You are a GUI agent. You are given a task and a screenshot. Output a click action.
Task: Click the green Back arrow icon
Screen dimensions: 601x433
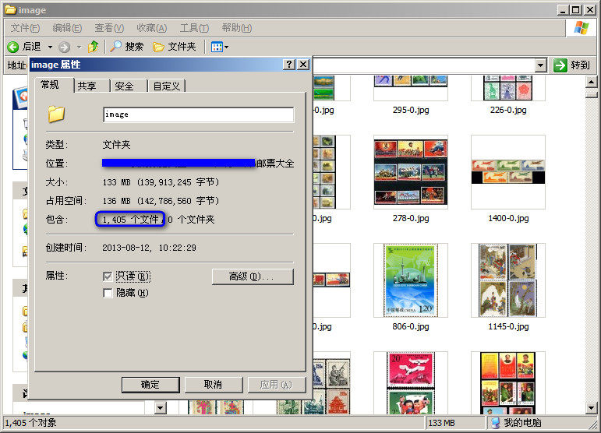click(x=12, y=47)
